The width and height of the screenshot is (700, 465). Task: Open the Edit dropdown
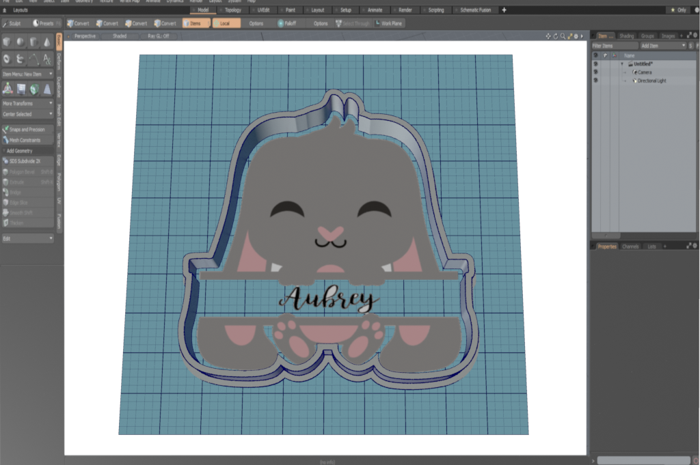pos(27,238)
